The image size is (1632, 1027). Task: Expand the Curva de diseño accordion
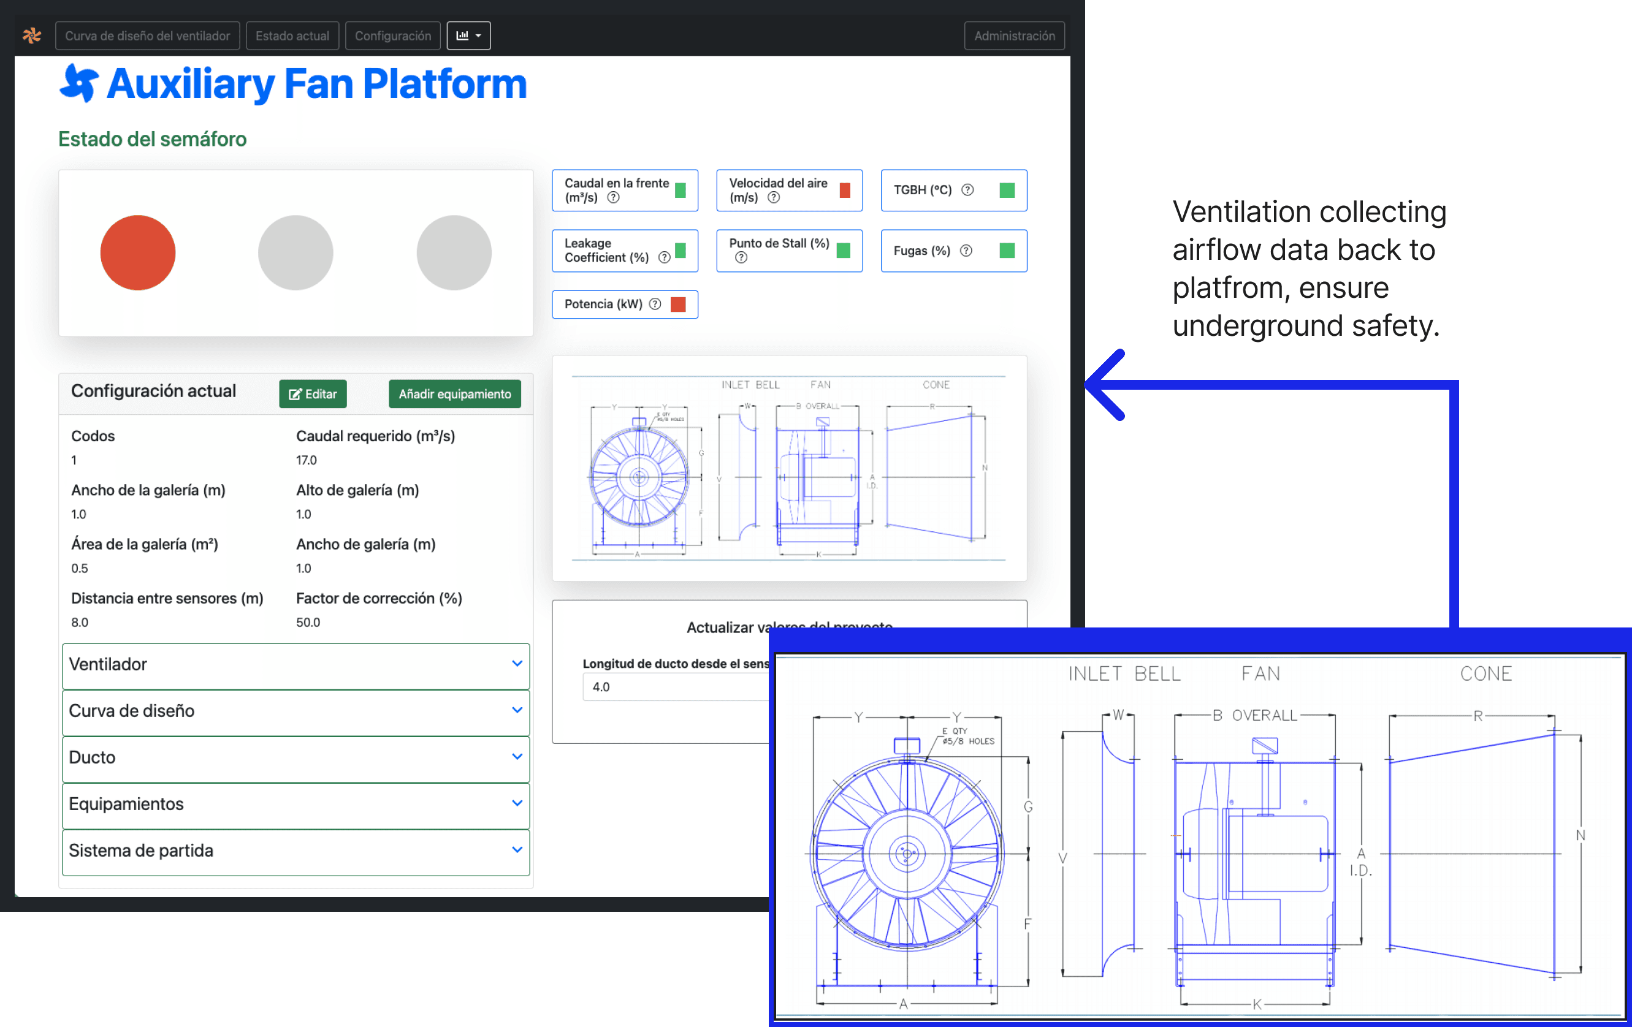(x=296, y=711)
